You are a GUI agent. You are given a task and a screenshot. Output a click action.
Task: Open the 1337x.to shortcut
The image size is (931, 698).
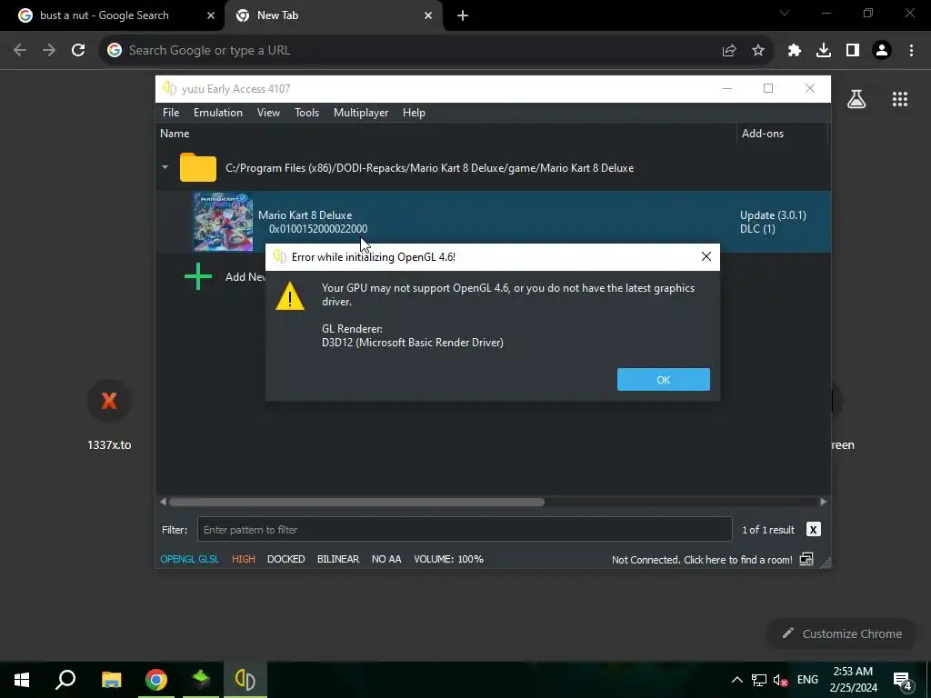point(109,415)
